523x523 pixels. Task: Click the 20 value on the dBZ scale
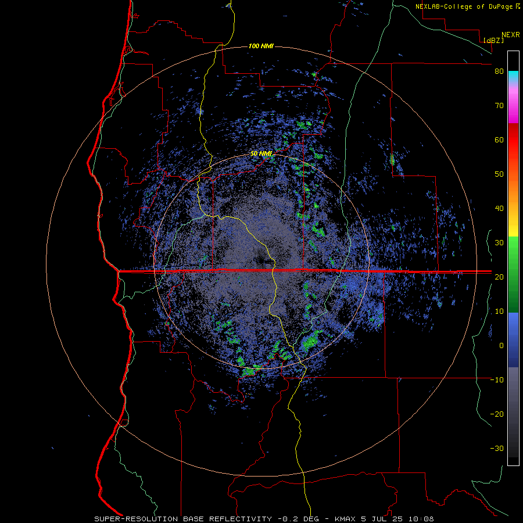click(499, 277)
